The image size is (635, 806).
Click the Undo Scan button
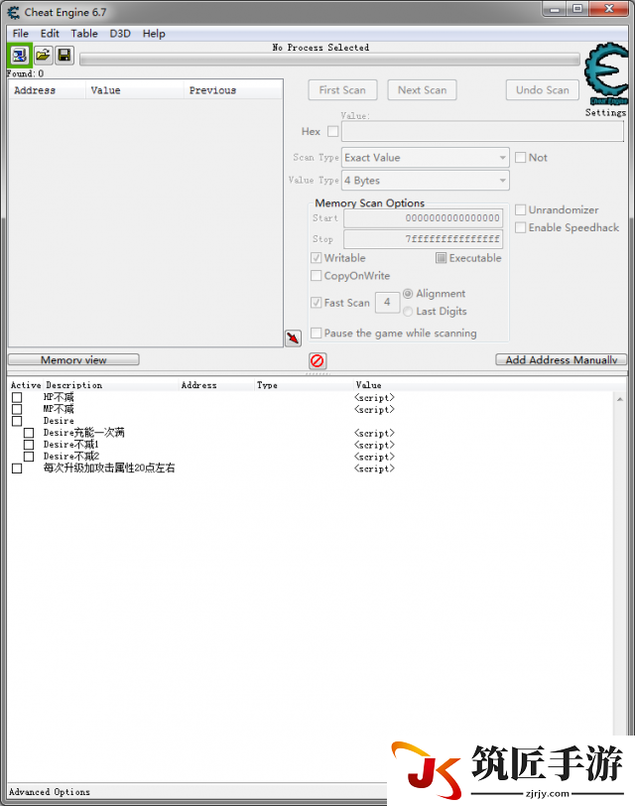coord(543,90)
